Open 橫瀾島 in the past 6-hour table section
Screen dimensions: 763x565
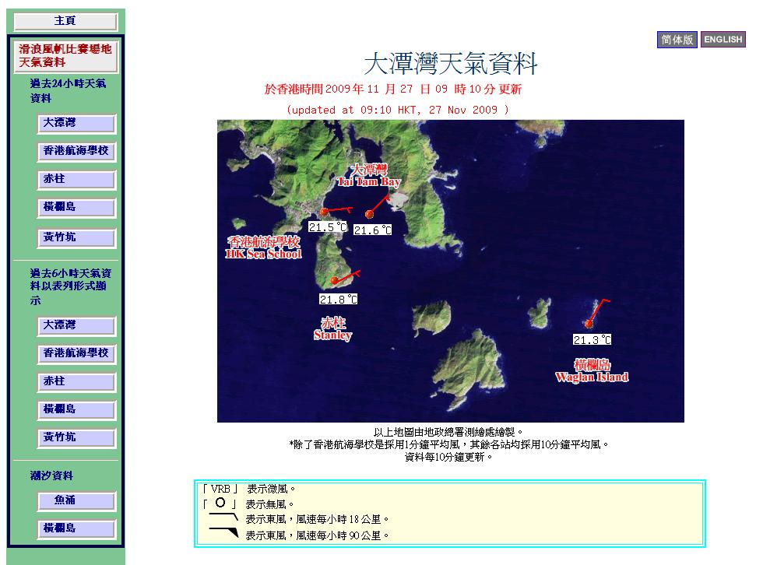pyautogui.click(x=76, y=409)
